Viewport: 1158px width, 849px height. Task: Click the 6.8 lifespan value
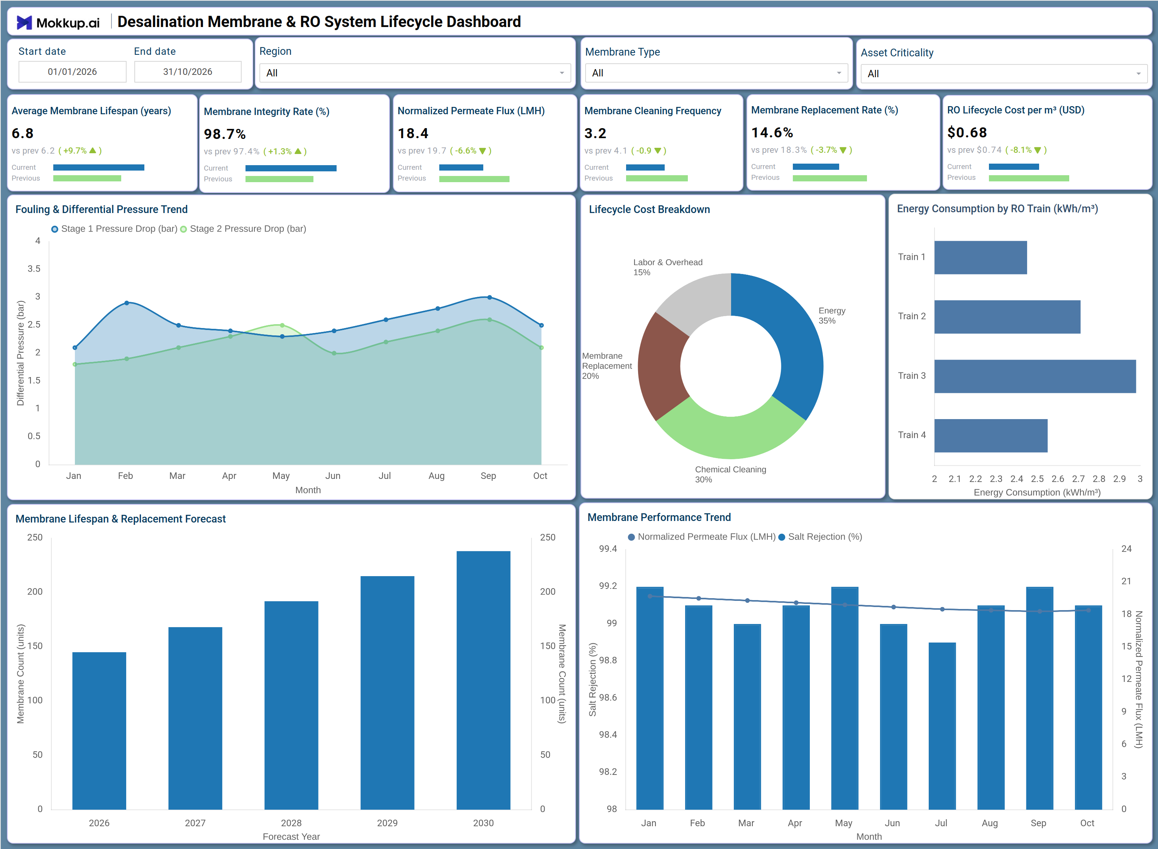coord(23,134)
